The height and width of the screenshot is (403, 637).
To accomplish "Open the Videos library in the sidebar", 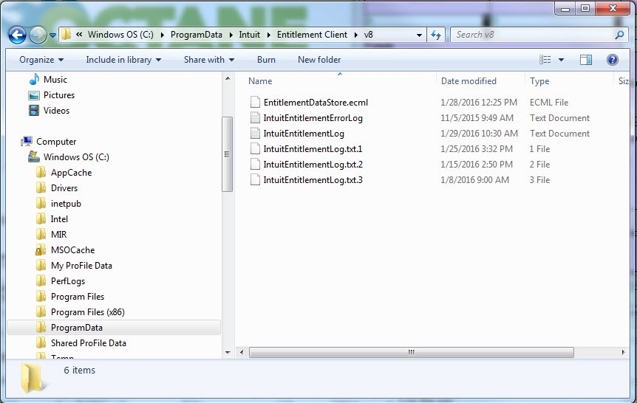I will [56, 111].
